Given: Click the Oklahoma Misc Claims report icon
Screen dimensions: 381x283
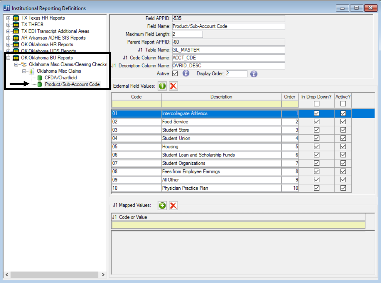Looking at the screenshot, I should pyautogui.click(x=32, y=71).
